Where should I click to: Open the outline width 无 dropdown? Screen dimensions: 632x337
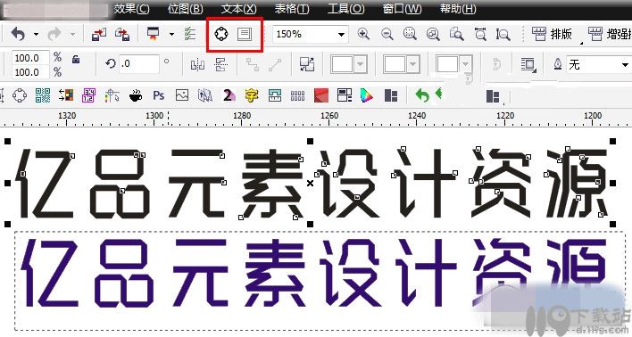tap(625, 64)
